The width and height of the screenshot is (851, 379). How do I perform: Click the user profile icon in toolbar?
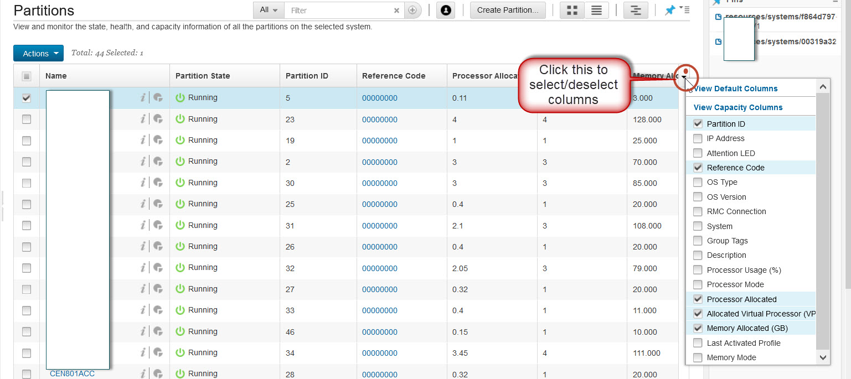point(445,11)
